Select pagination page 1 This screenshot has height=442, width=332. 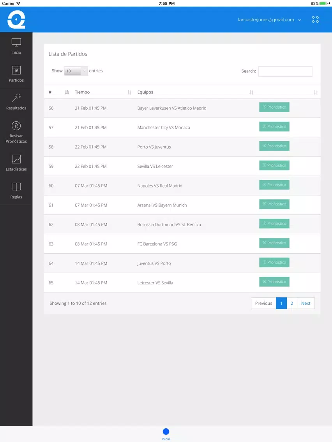[x=281, y=303]
